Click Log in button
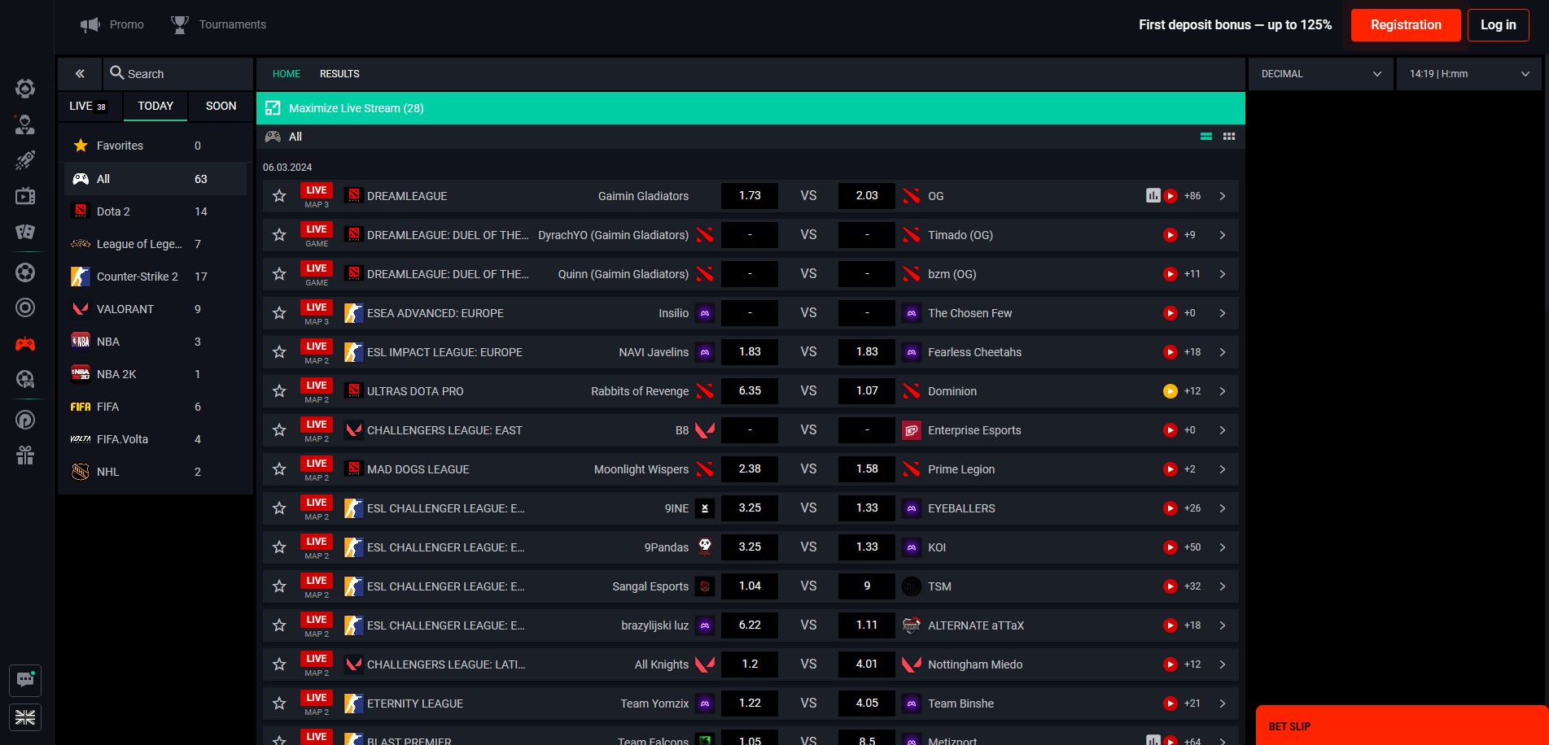The height and width of the screenshot is (745, 1549). coord(1499,25)
